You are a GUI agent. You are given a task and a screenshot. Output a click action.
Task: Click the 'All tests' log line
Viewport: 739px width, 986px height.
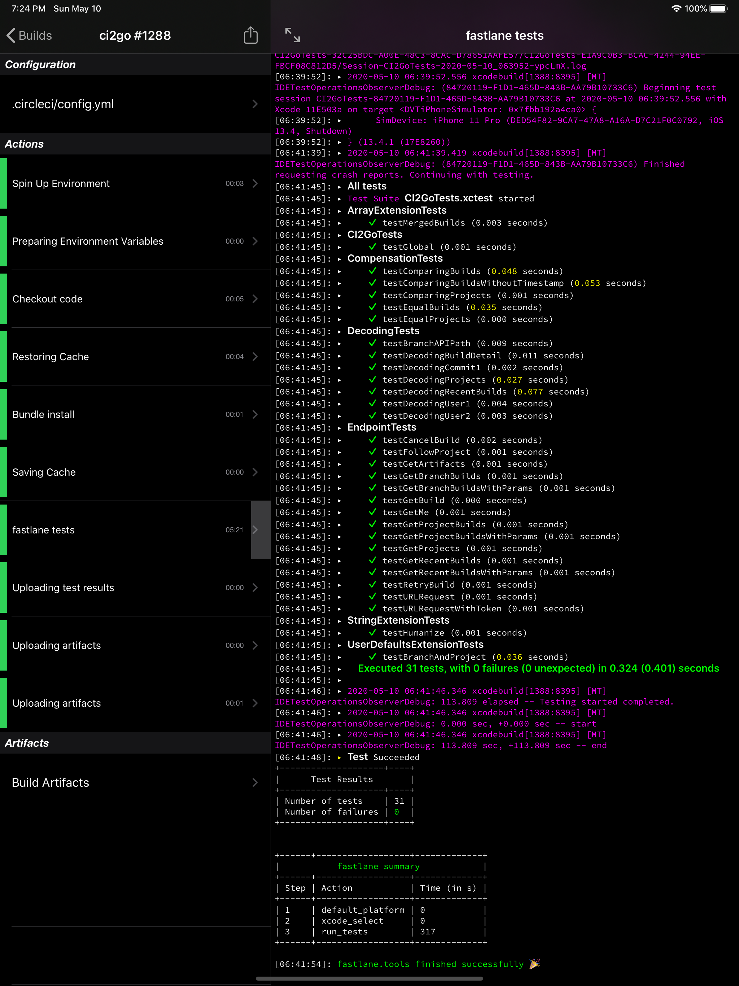pyautogui.click(x=367, y=186)
